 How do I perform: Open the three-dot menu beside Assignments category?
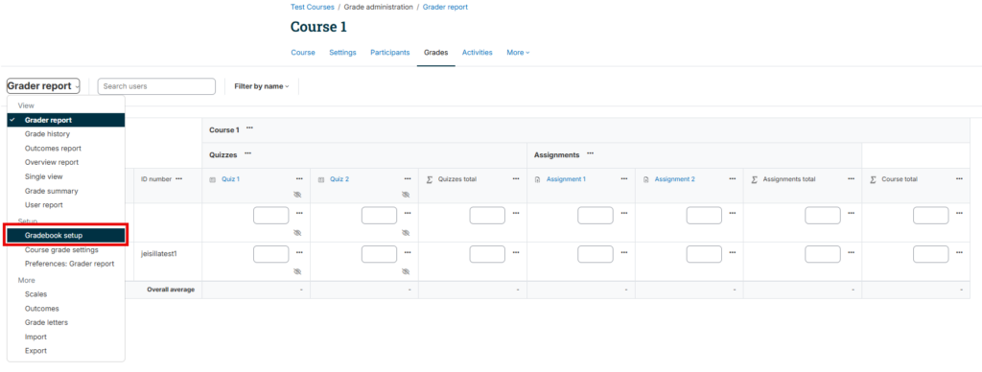pyautogui.click(x=590, y=153)
